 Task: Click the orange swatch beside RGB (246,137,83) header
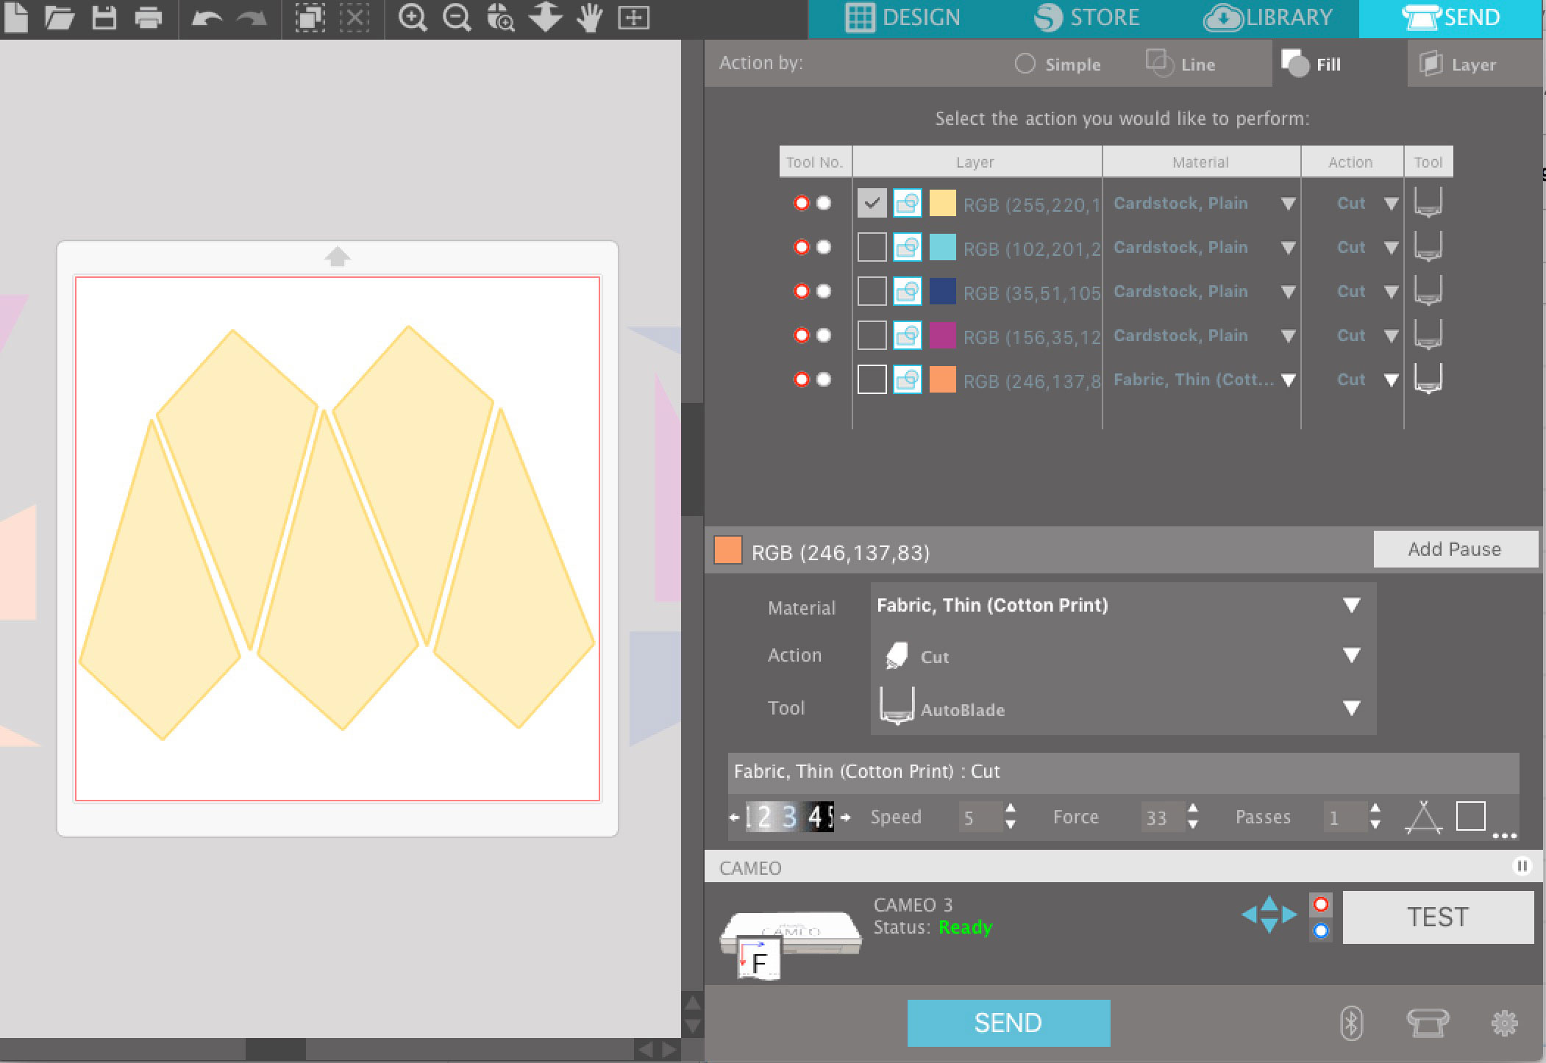coord(727,550)
